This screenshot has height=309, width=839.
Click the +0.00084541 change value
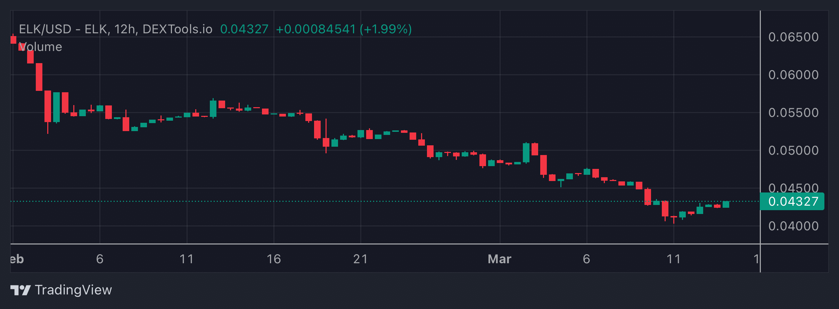pyautogui.click(x=316, y=29)
